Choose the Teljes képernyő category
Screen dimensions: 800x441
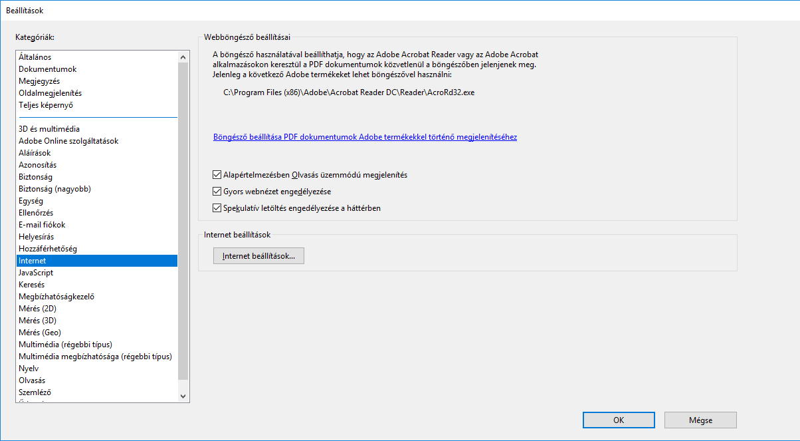coord(45,105)
